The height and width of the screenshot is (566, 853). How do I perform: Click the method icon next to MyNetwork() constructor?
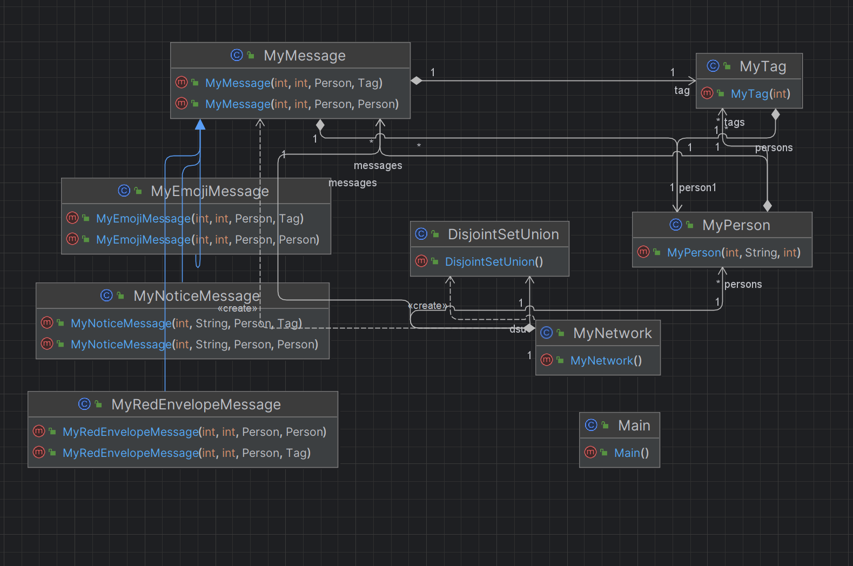pos(547,360)
